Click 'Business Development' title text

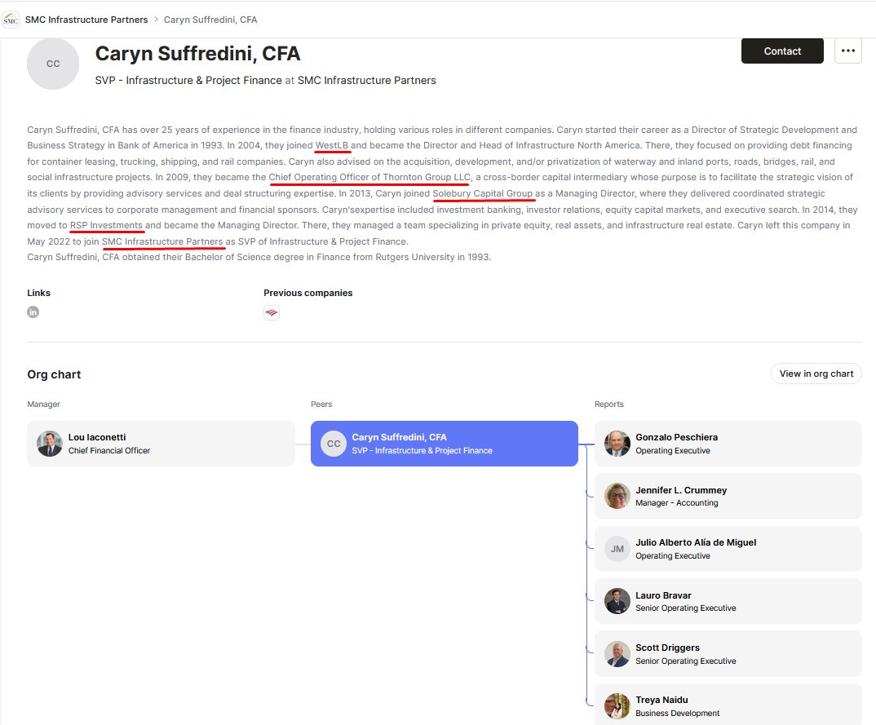[x=677, y=714]
